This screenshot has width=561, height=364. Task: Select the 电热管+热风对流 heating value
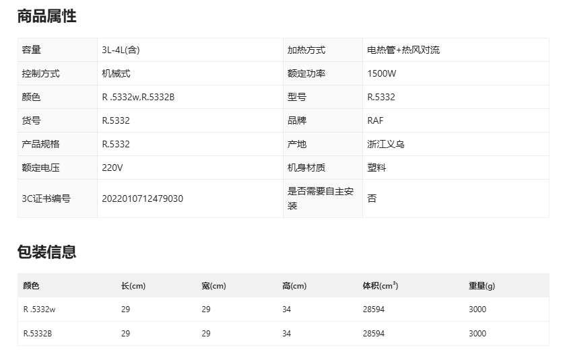(403, 50)
